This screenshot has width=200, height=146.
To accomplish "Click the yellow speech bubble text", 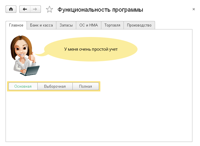I will [x=91, y=49].
